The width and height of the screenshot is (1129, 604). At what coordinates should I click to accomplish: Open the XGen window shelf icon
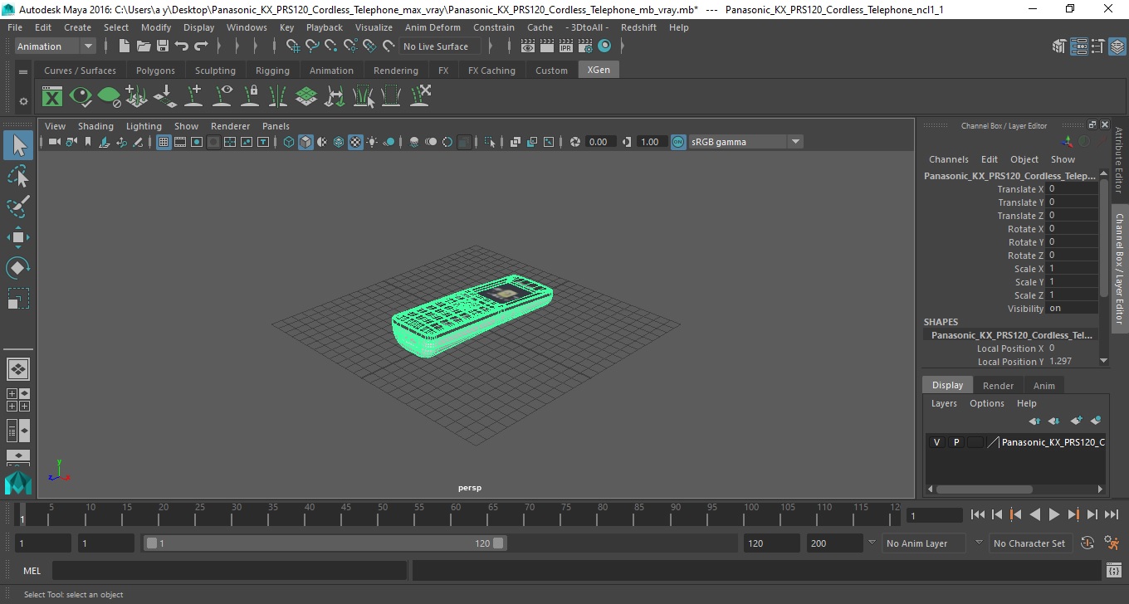(52, 97)
